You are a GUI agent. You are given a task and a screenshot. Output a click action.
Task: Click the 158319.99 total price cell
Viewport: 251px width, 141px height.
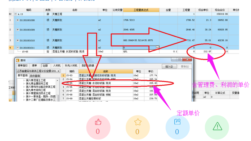220,14
